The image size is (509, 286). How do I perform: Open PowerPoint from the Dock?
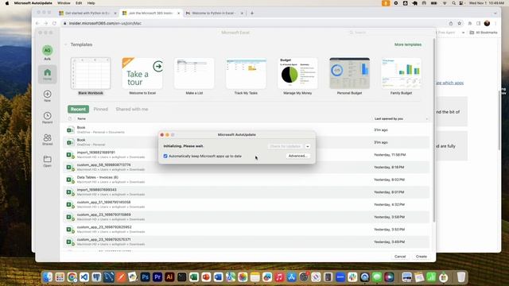coord(206,277)
